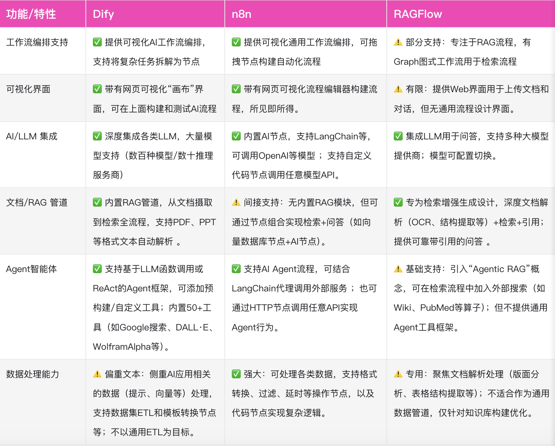The image size is (555, 446).
Task: Select the AI/LLM 集成 row label
Action: coord(32,136)
